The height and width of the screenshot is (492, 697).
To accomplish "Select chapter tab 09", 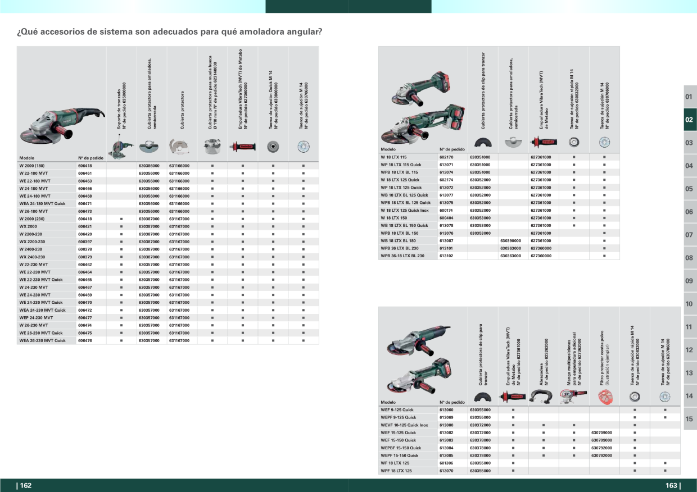I will 689,281.
